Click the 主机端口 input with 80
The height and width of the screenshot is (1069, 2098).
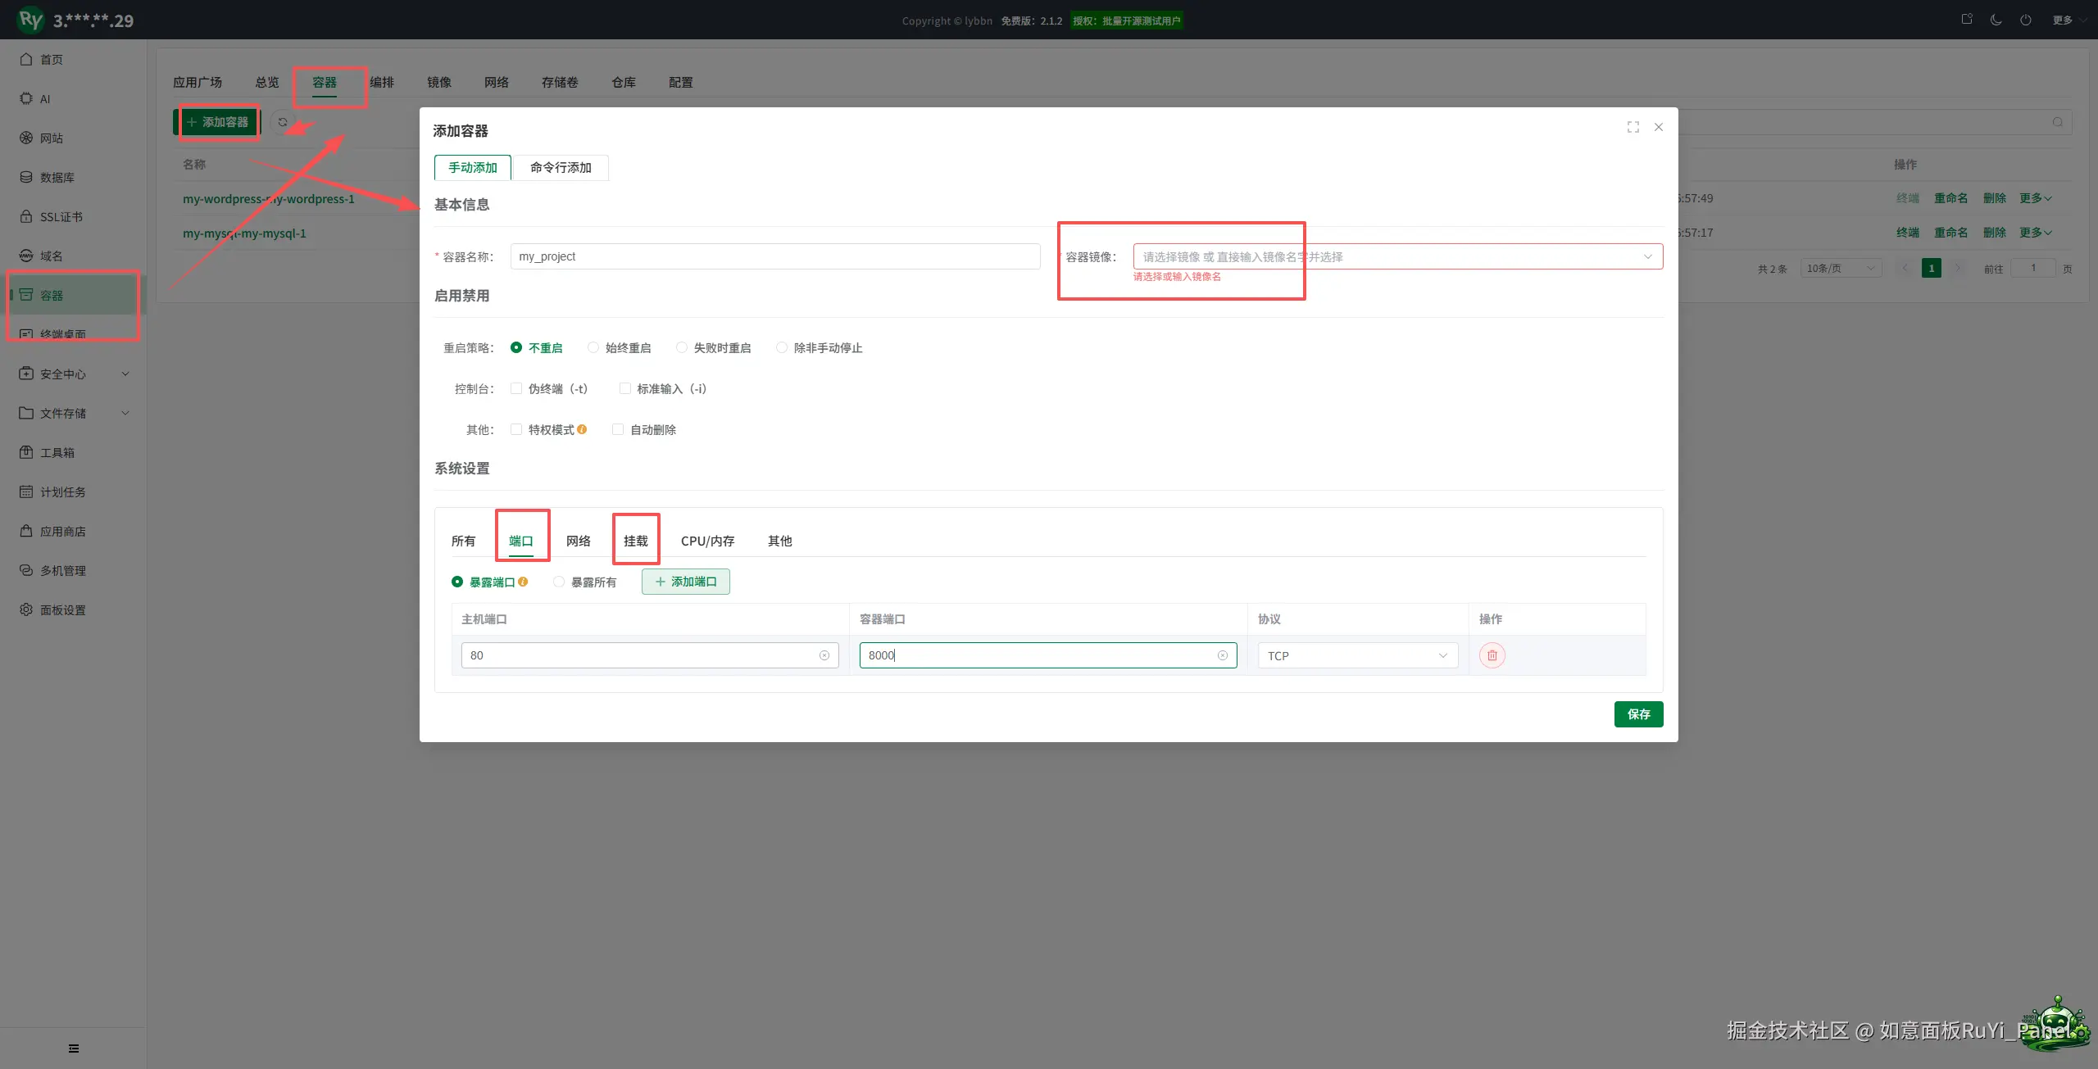click(650, 655)
